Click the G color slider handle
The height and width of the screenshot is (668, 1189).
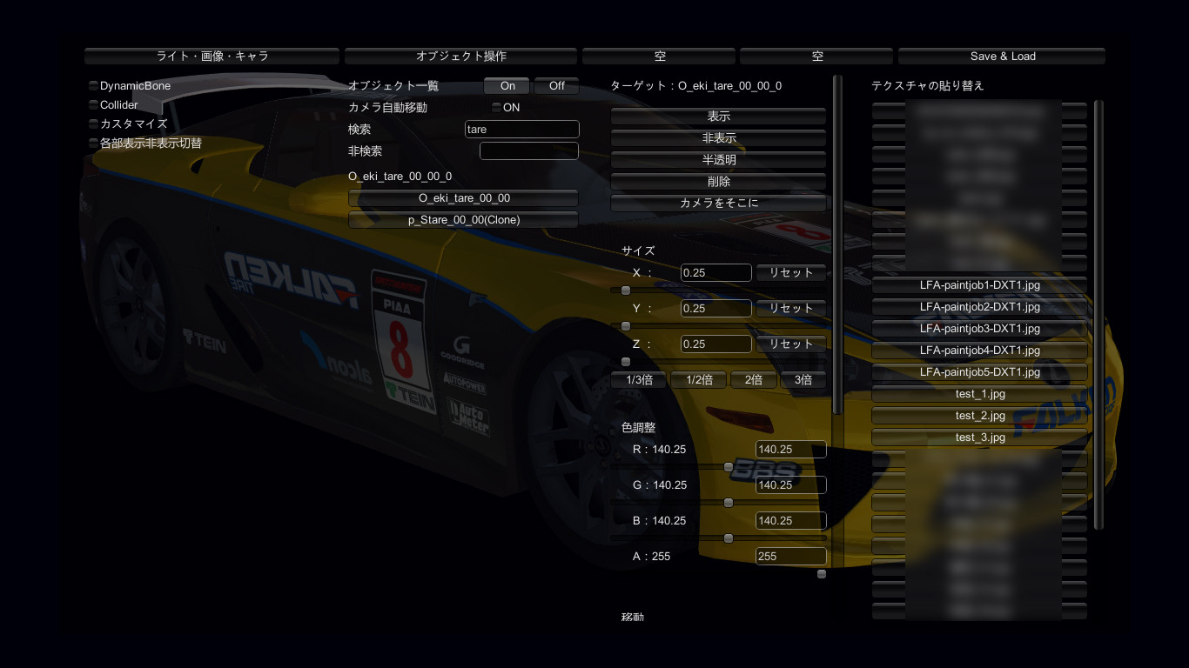click(729, 503)
